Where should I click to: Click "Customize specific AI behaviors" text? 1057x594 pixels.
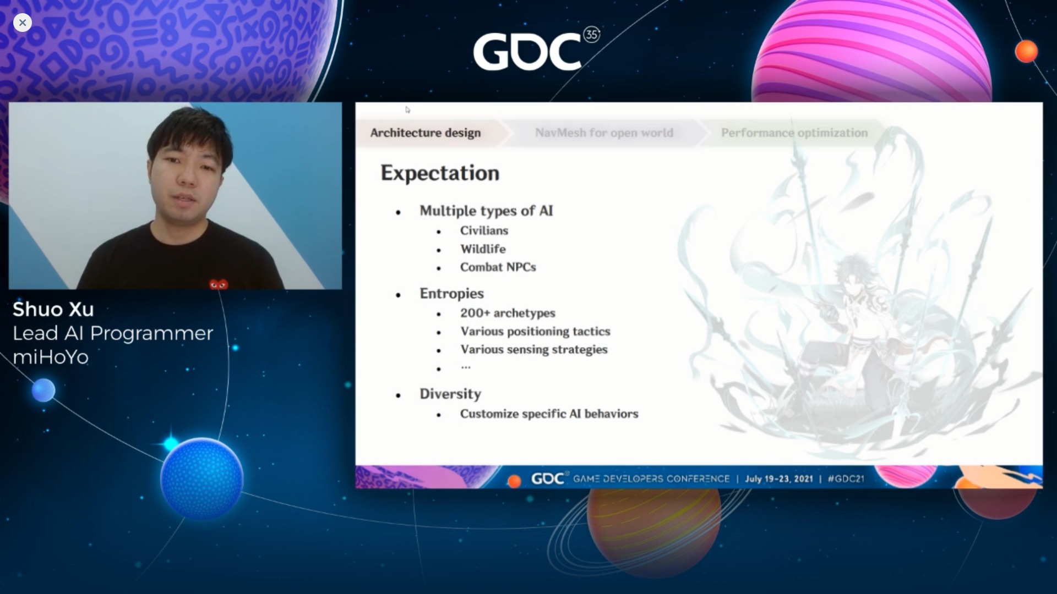549,414
